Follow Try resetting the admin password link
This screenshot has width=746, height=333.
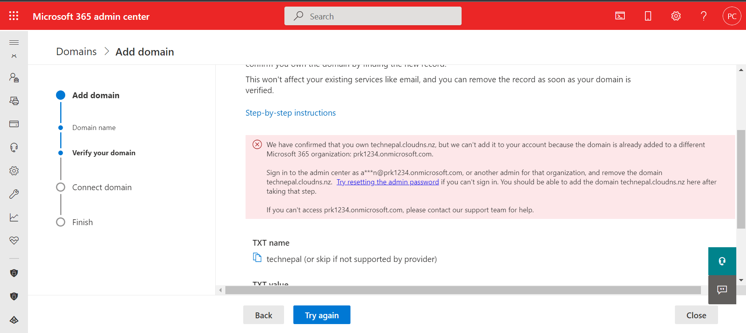tap(388, 182)
